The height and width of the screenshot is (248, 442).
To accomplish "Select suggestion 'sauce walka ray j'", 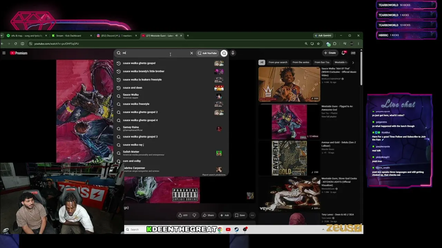I will [171, 145].
